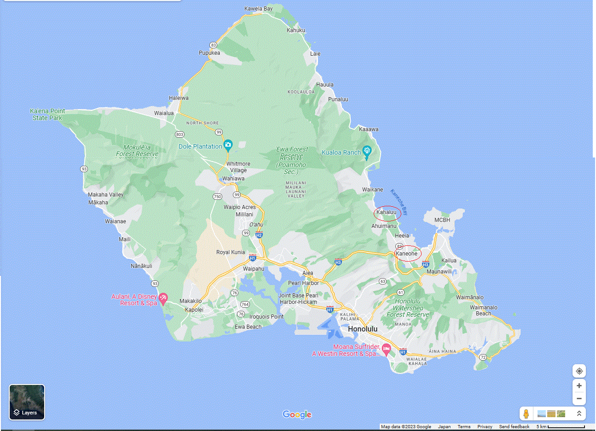The width and height of the screenshot is (596, 431).
Task: Select the route 803 highway shield
Action: 179,134
